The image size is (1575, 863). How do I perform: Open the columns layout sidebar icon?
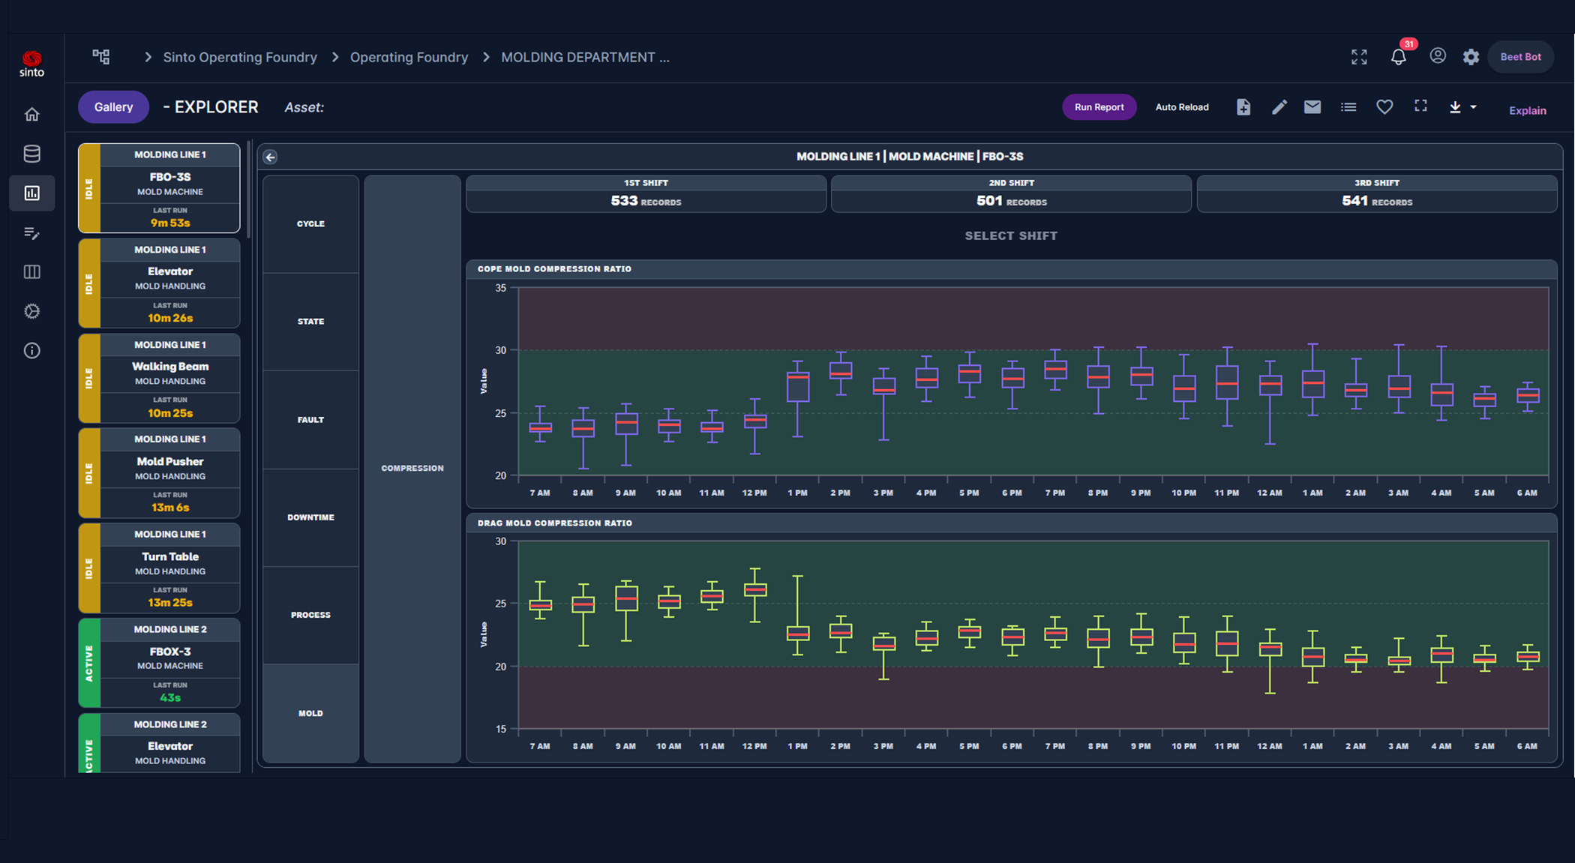tap(31, 272)
